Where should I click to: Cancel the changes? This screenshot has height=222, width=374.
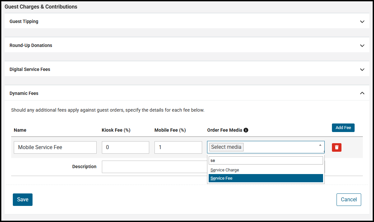pos(349,200)
